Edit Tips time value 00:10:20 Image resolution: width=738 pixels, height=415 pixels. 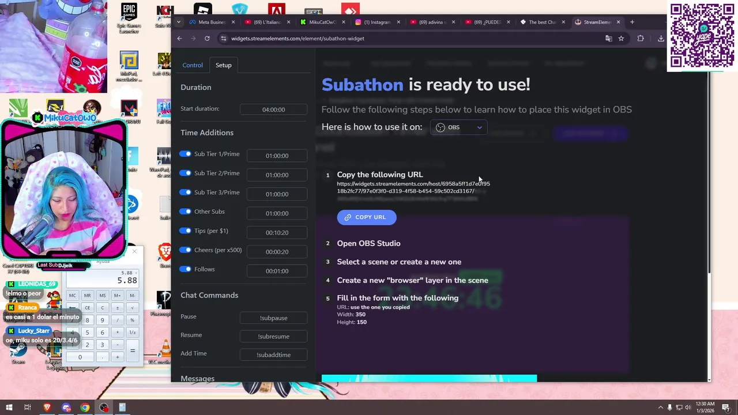[x=277, y=232]
